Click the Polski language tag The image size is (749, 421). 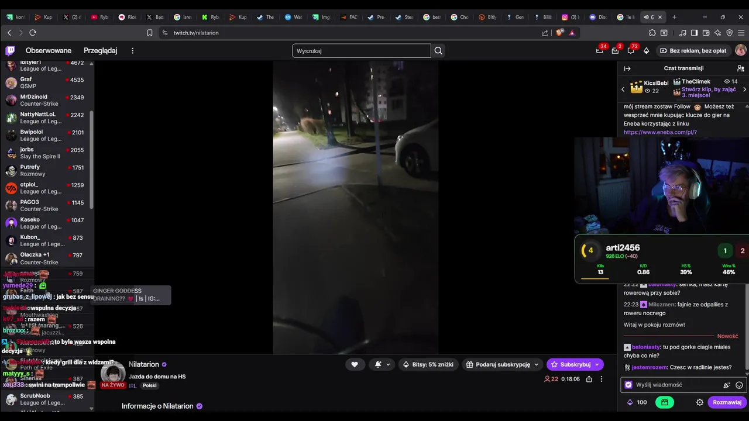click(150, 386)
